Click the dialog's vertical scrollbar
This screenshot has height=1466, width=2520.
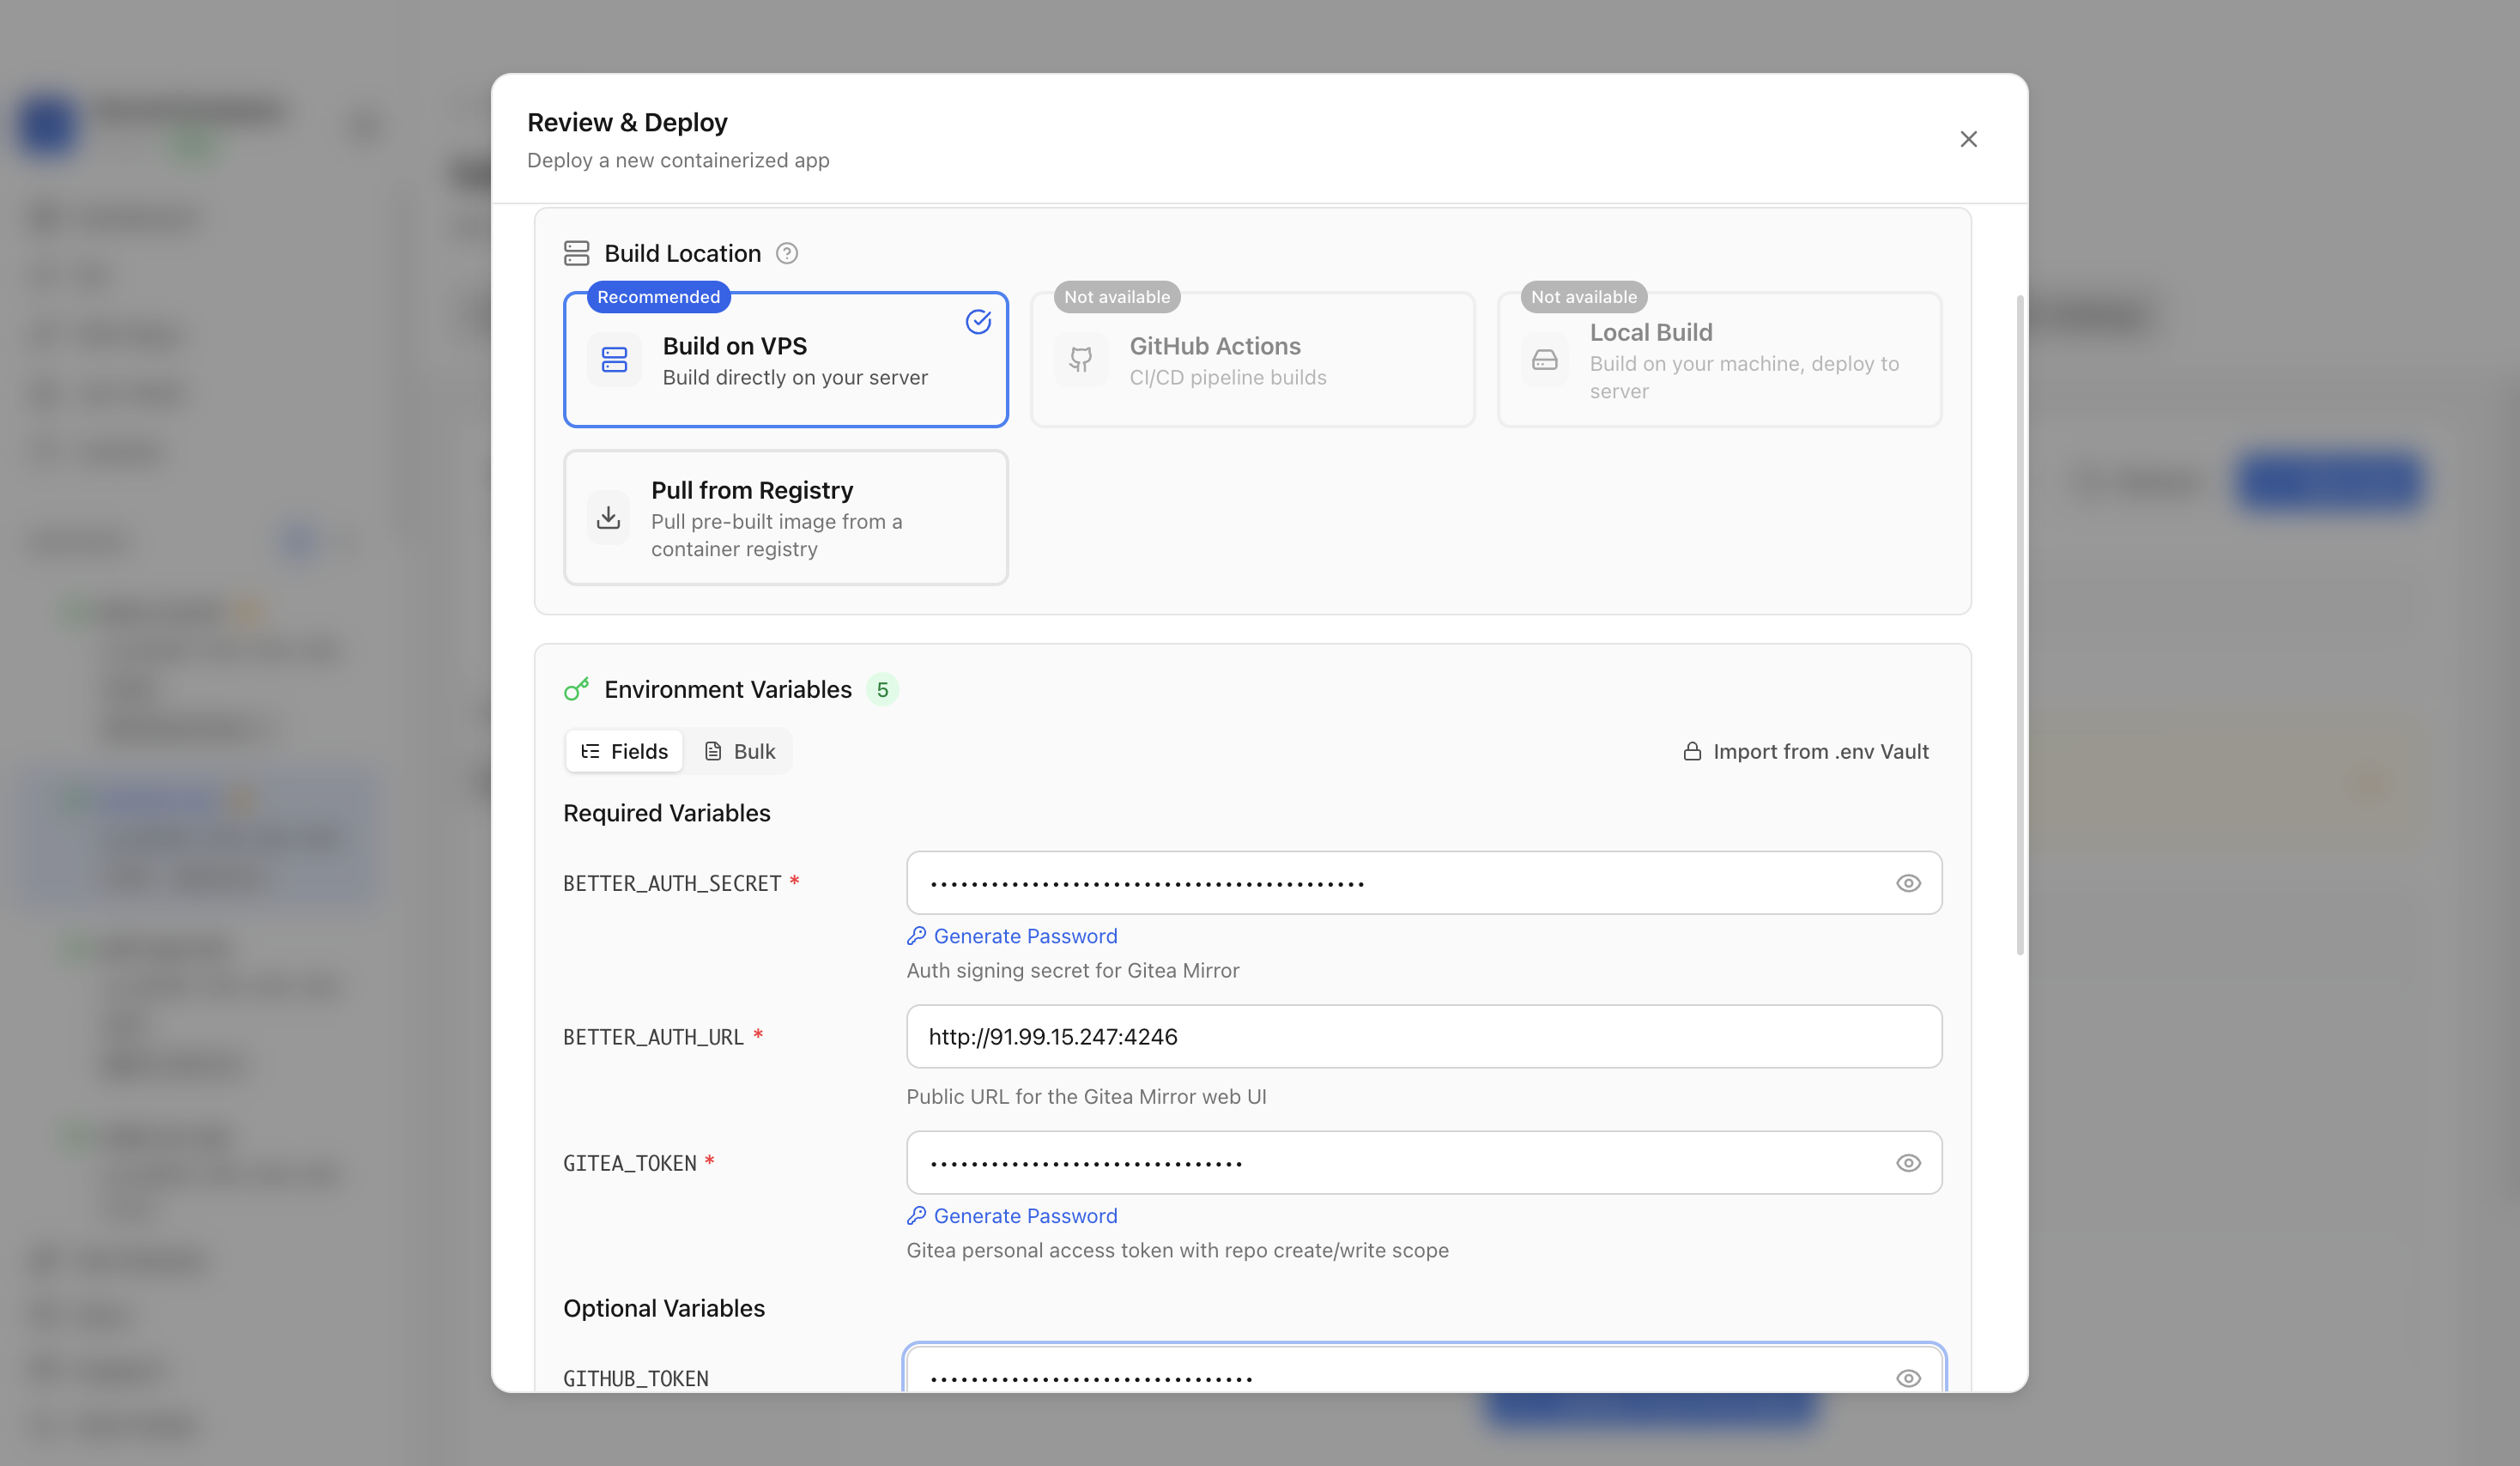2020,625
